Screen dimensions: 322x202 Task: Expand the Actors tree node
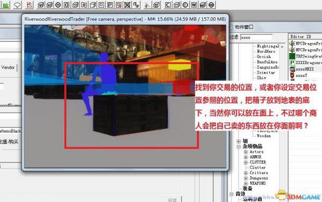tap(246, 152)
